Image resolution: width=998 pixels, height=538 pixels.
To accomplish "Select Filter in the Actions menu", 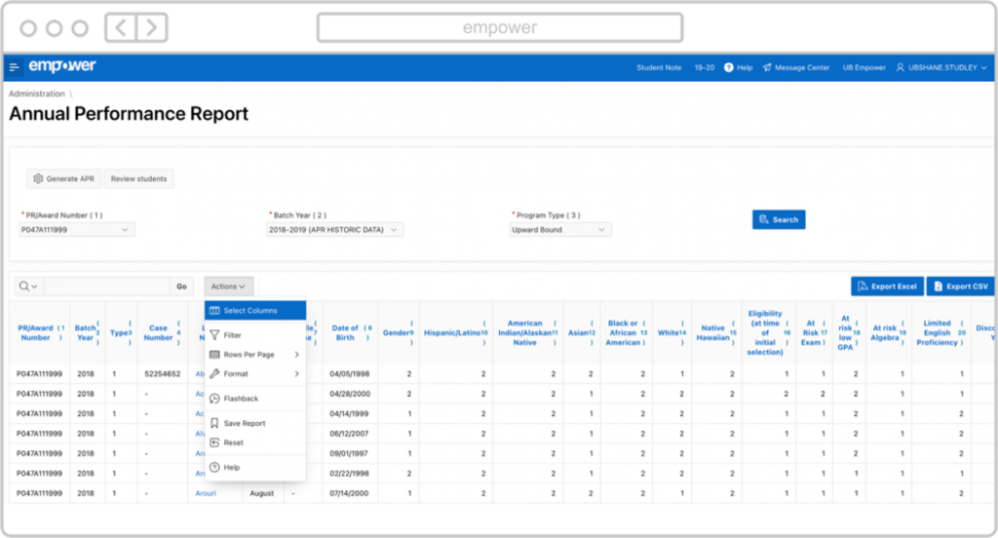I will (x=233, y=335).
